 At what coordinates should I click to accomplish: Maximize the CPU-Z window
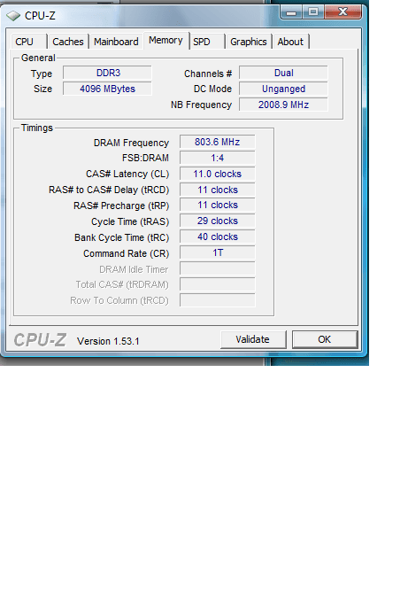(x=313, y=12)
